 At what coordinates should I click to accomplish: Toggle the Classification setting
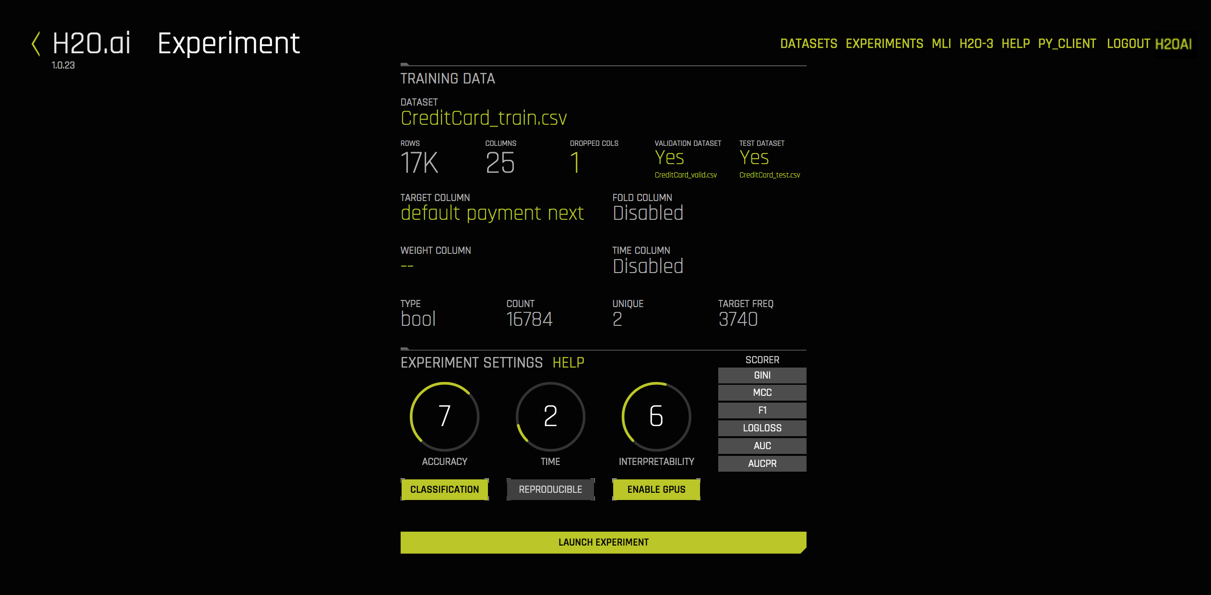click(x=444, y=489)
